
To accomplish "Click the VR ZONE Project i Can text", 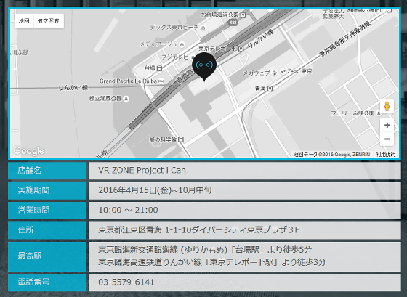I will coord(142,171).
